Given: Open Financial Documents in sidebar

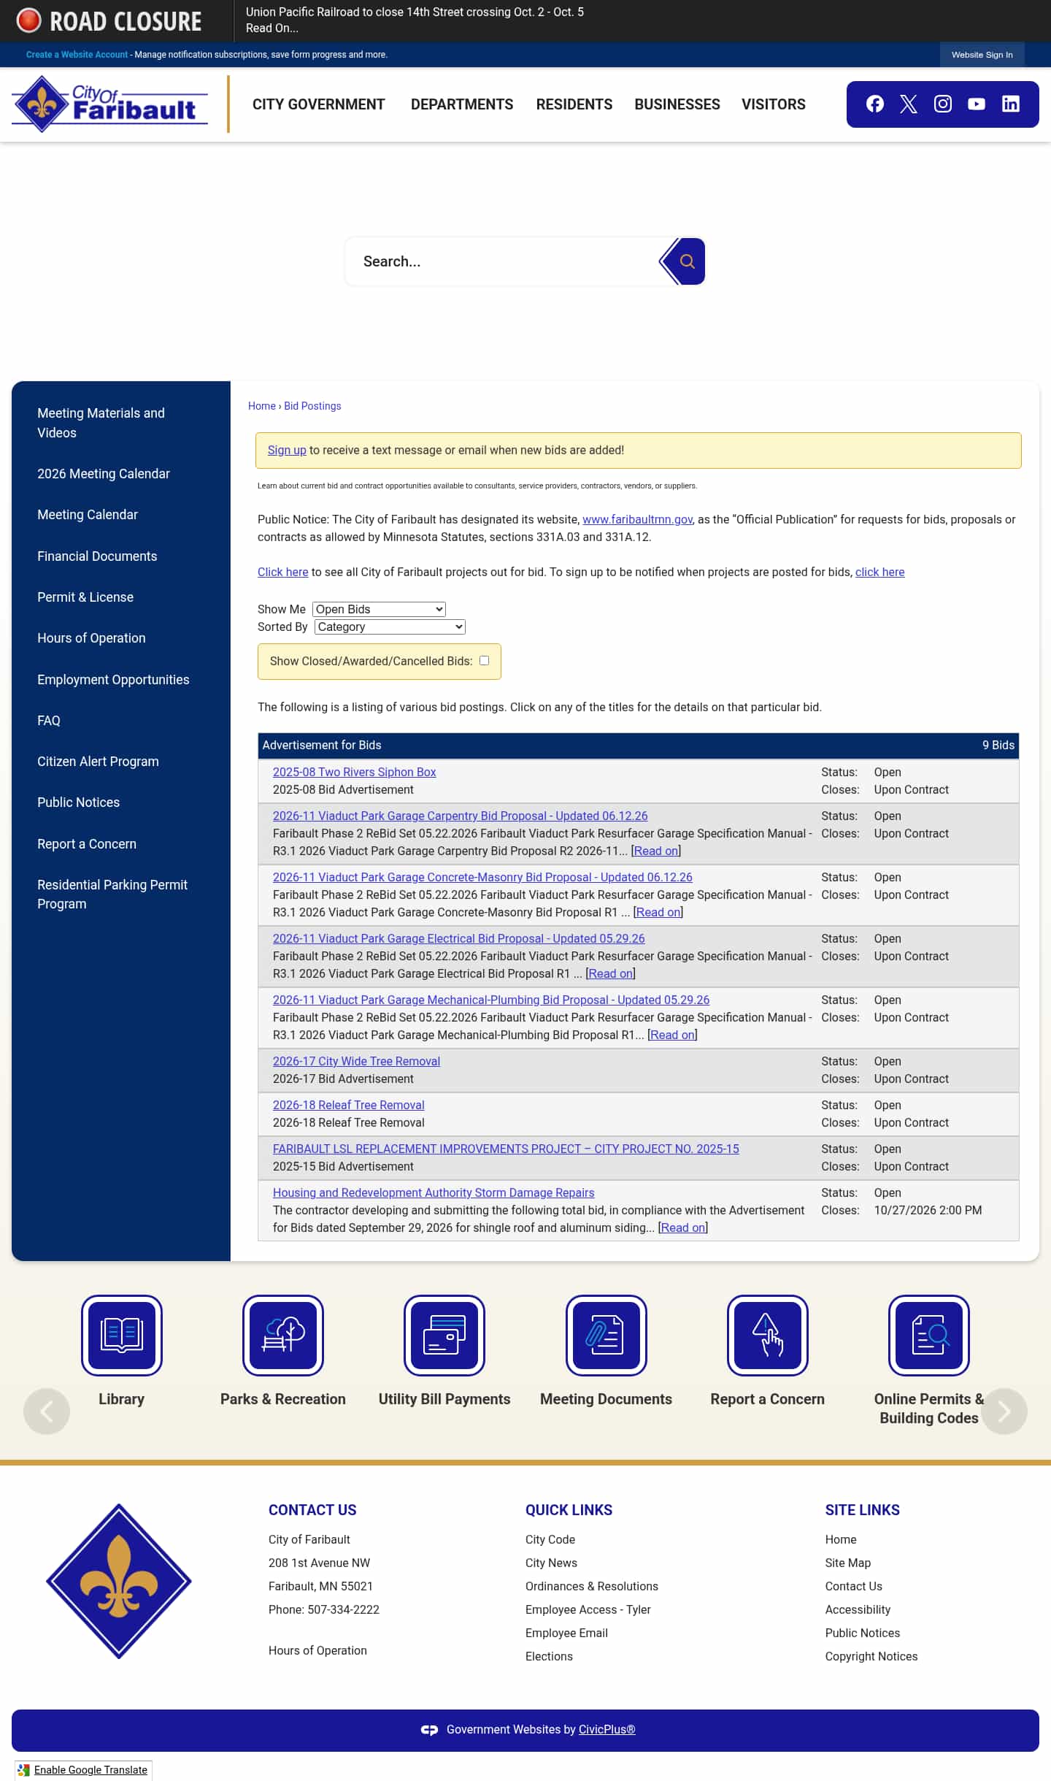Looking at the screenshot, I should coord(97,556).
